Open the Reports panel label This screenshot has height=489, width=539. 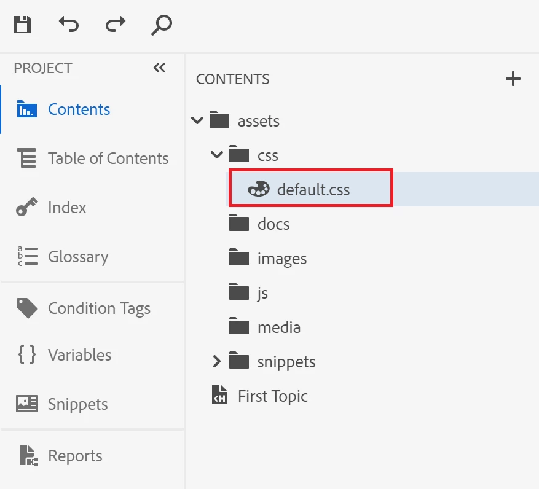(x=75, y=456)
